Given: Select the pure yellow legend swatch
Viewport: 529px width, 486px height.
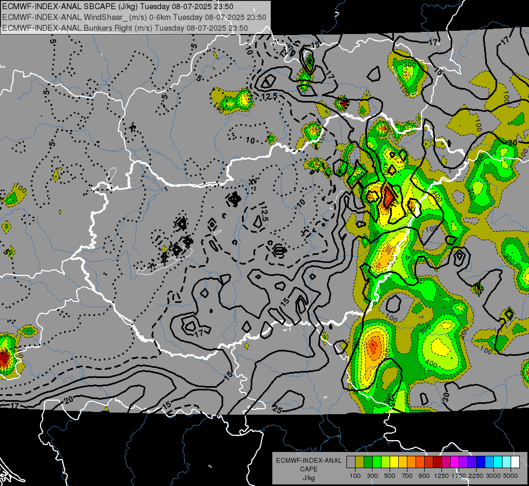Looking at the screenshot, I should coord(394,462).
